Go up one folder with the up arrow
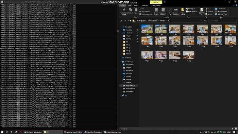The width and height of the screenshot is (238, 134). pos(131,21)
